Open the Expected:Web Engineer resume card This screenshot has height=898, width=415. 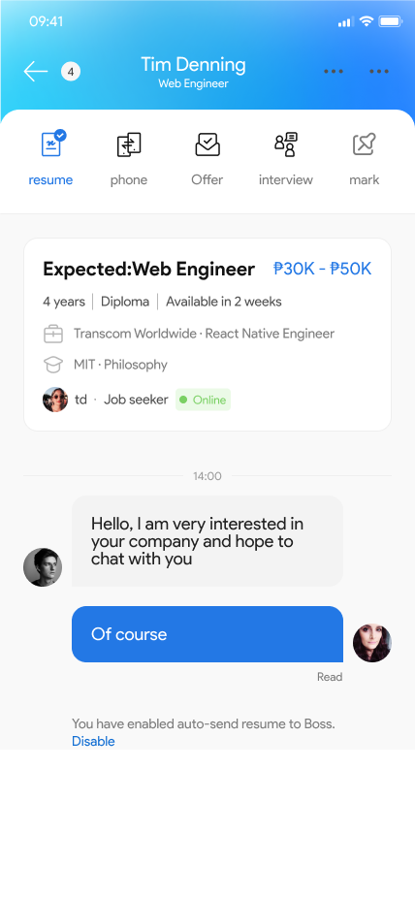(x=207, y=335)
